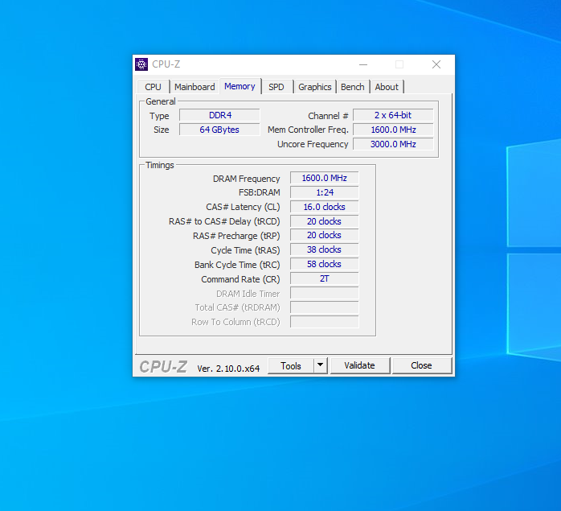Viewport: 561px width, 511px height.
Task: Open the About tab
Action: tap(387, 87)
